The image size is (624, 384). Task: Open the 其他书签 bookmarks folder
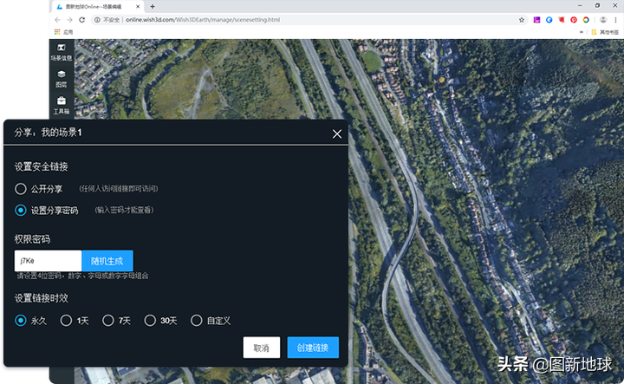tap(605, 32)
